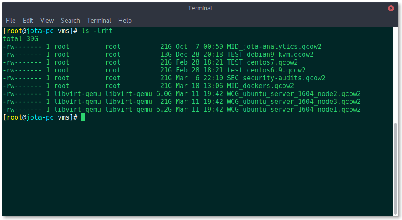
Task: Click WCG_ubuntu_server_1604_node3.qcow2 filename
Action: tap(294, 102)
